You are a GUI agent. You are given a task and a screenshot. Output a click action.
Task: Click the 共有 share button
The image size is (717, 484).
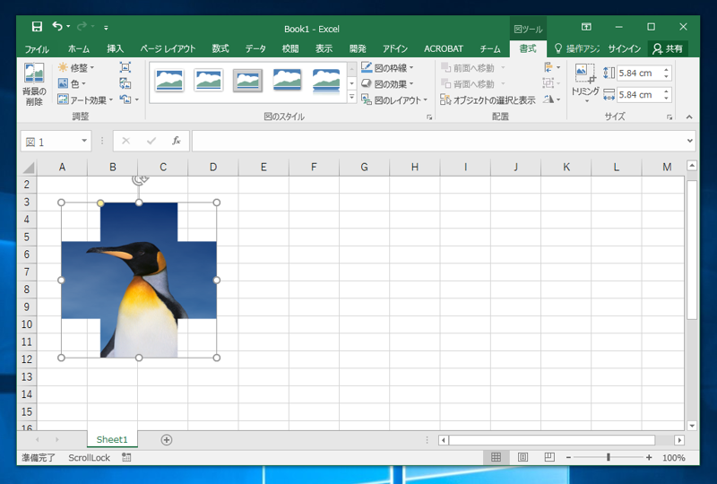tap(668, 48)
